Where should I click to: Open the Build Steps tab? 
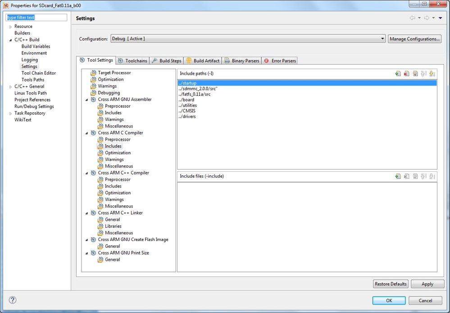167,61
